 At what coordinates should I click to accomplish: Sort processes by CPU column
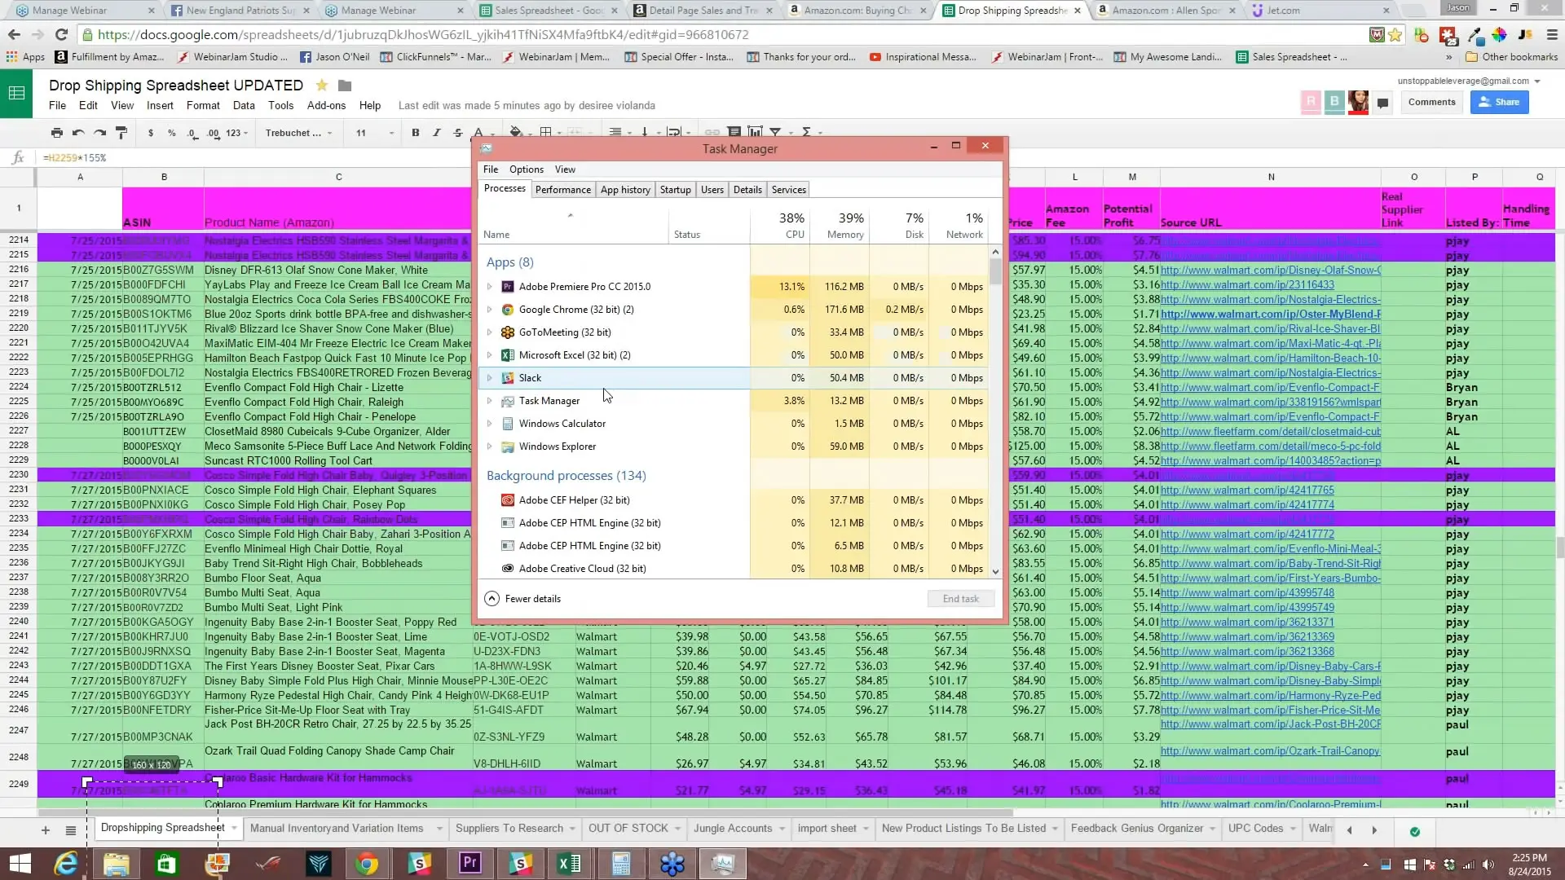point(780,226)
